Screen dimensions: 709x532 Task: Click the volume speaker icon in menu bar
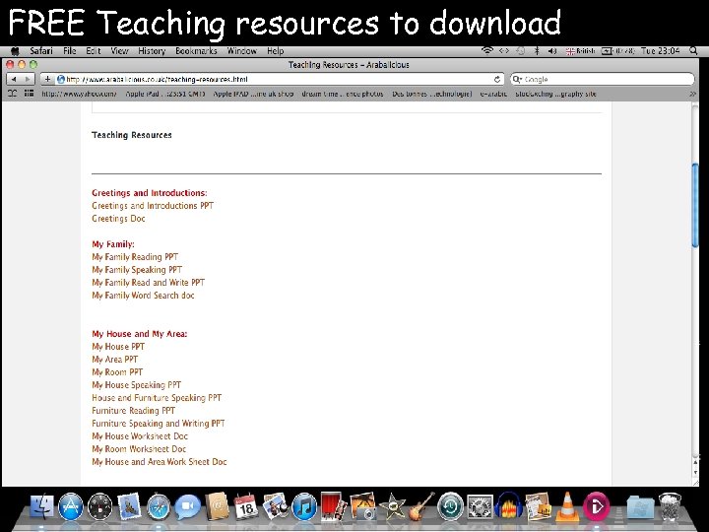click(x=552, y=51)
